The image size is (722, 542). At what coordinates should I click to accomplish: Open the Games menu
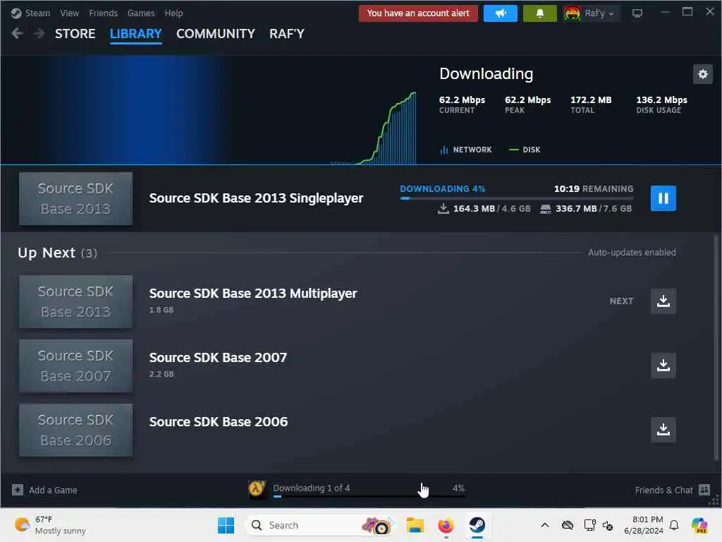coord(141,13)
